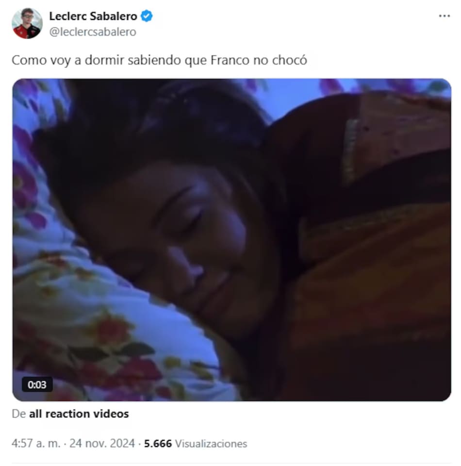This screenshot has width=461, height=466.
Task: Play the embedded reaction video
Action: pos(231,240)
